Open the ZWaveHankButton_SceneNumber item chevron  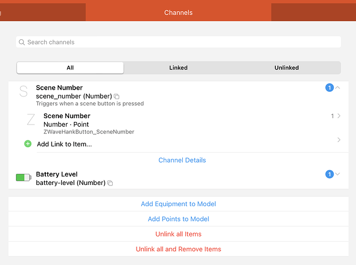[339, 116]
